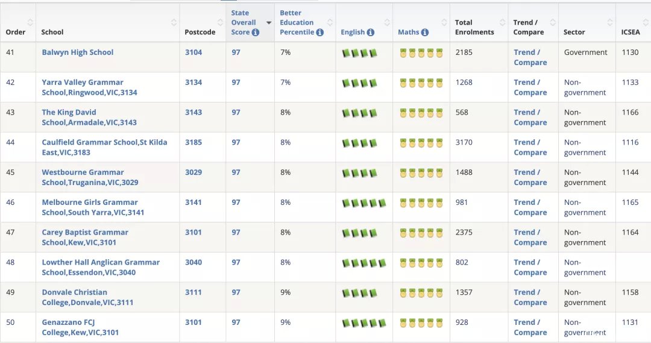Screen dimensions: 651x343
Task: Click English book rating for Balwyn High School
Action: (x=359, y=53)
